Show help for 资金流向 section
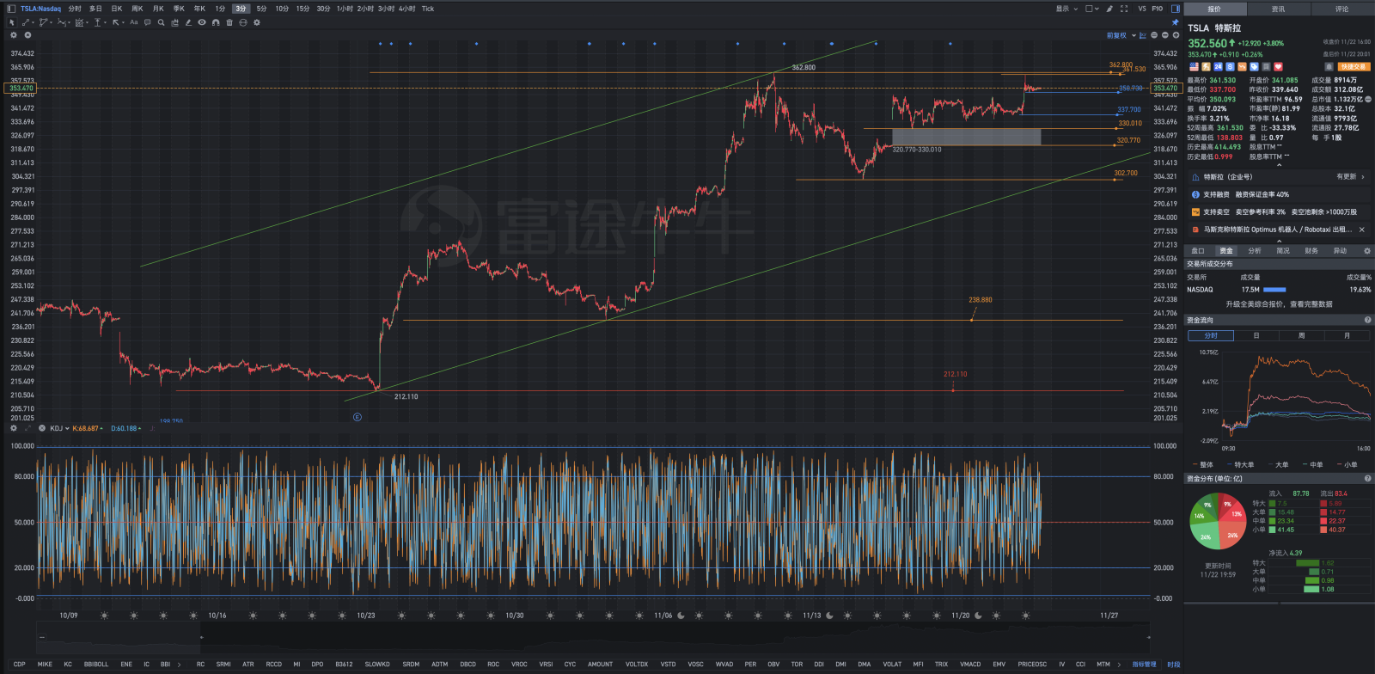The width and height of the screenshot is (1375, 674). [x=1367, y=320]
